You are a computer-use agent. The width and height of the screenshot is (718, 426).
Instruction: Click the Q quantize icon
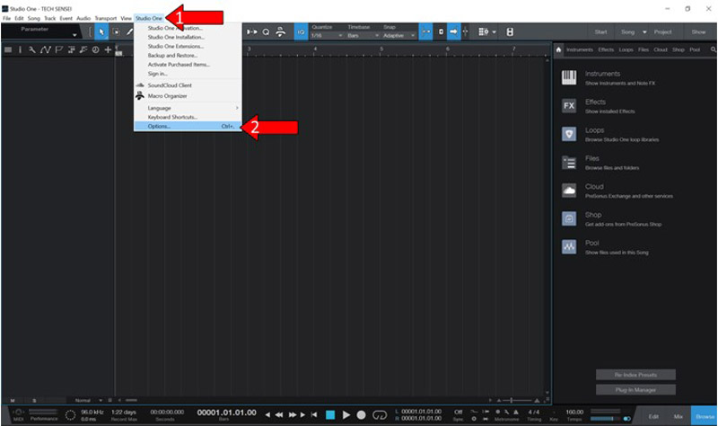(x=266, y=31)
